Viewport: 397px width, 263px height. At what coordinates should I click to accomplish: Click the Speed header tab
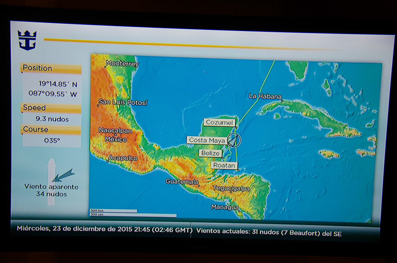point(51,108)
